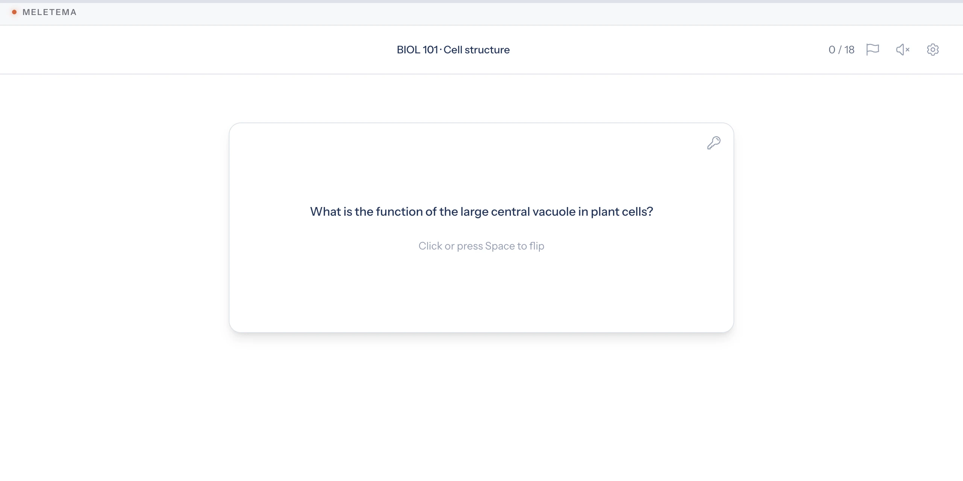Open settings via the gear icon
The width and height of the screenshot is (963, 481).
point(933,50)
